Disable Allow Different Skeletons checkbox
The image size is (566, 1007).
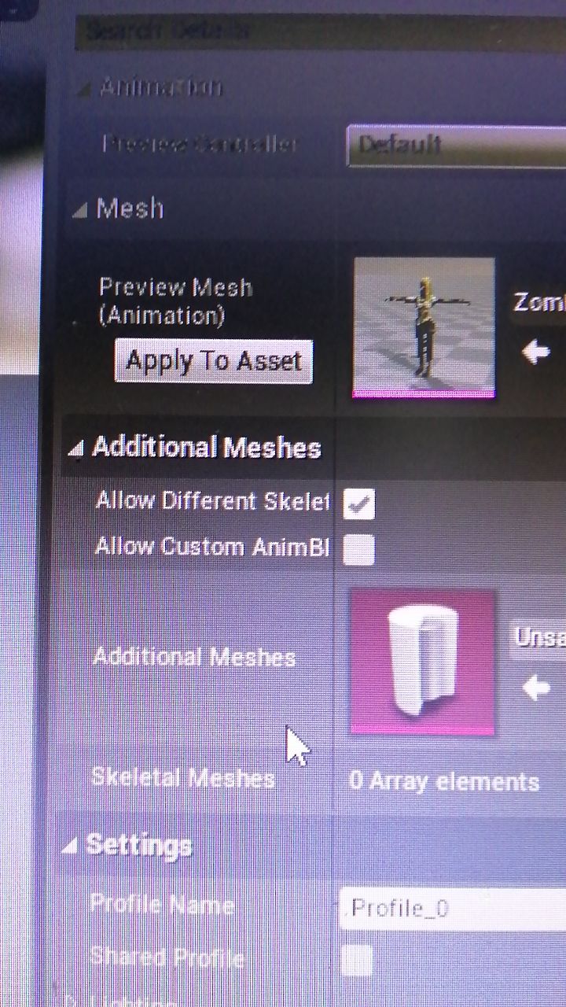pos(359,504)
